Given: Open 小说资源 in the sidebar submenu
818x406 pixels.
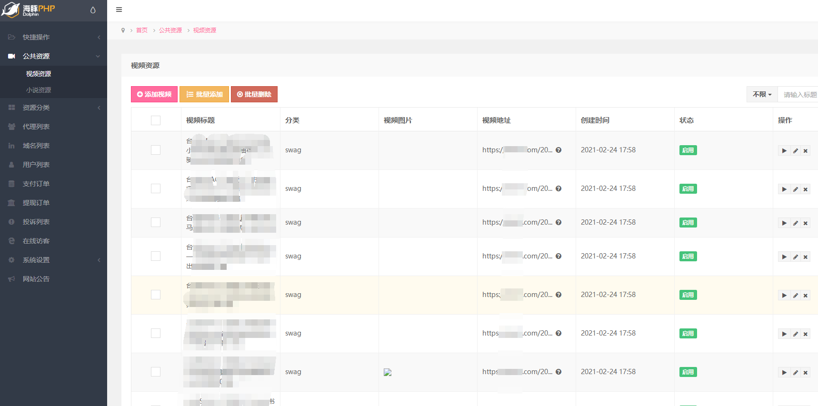Looking at the screenshot, I should pos(39,90).
